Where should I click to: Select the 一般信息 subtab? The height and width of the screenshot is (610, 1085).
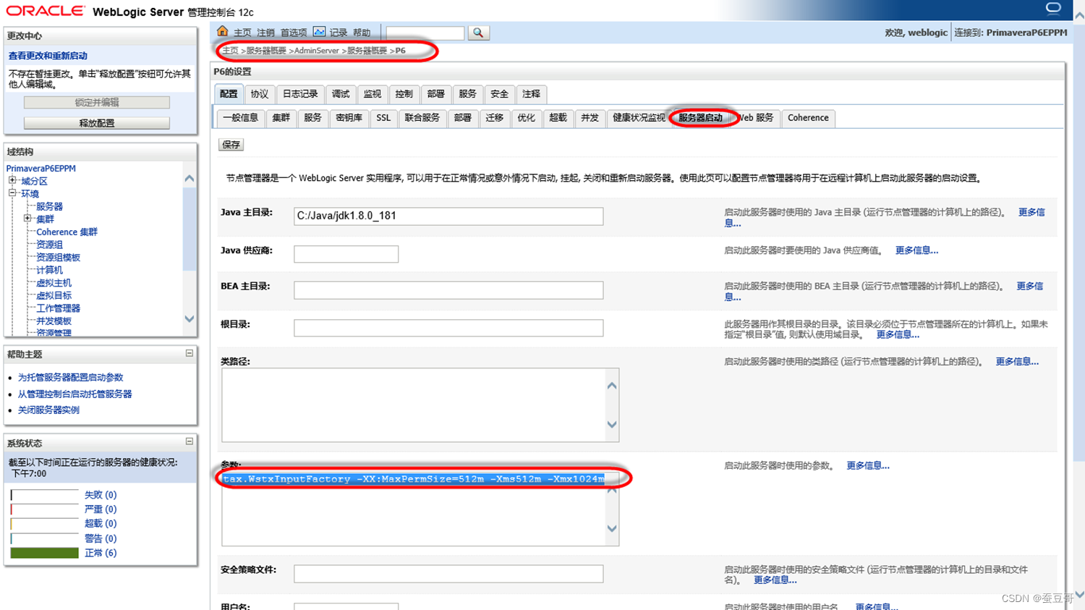(241, 118)
